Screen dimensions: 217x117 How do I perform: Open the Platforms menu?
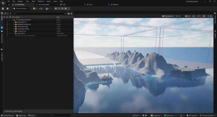(x=41, y=1)
